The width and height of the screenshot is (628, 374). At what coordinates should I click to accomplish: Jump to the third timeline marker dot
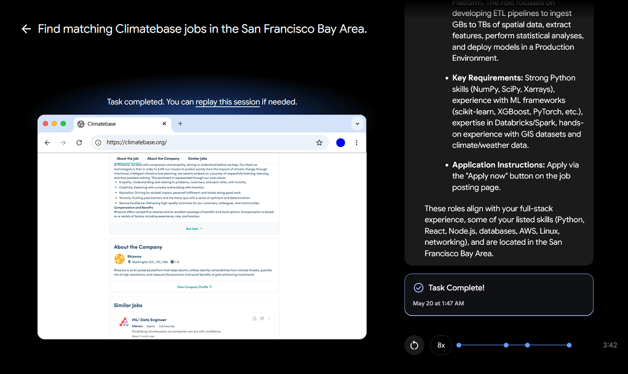coord(528,345)
